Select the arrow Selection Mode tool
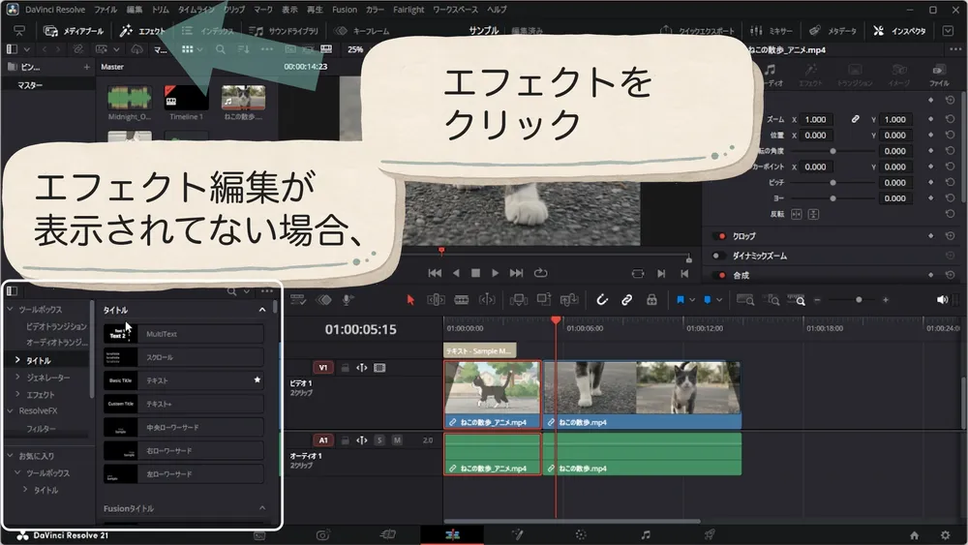The height and width of the screenshot is (545, 968). coord(410,300)
